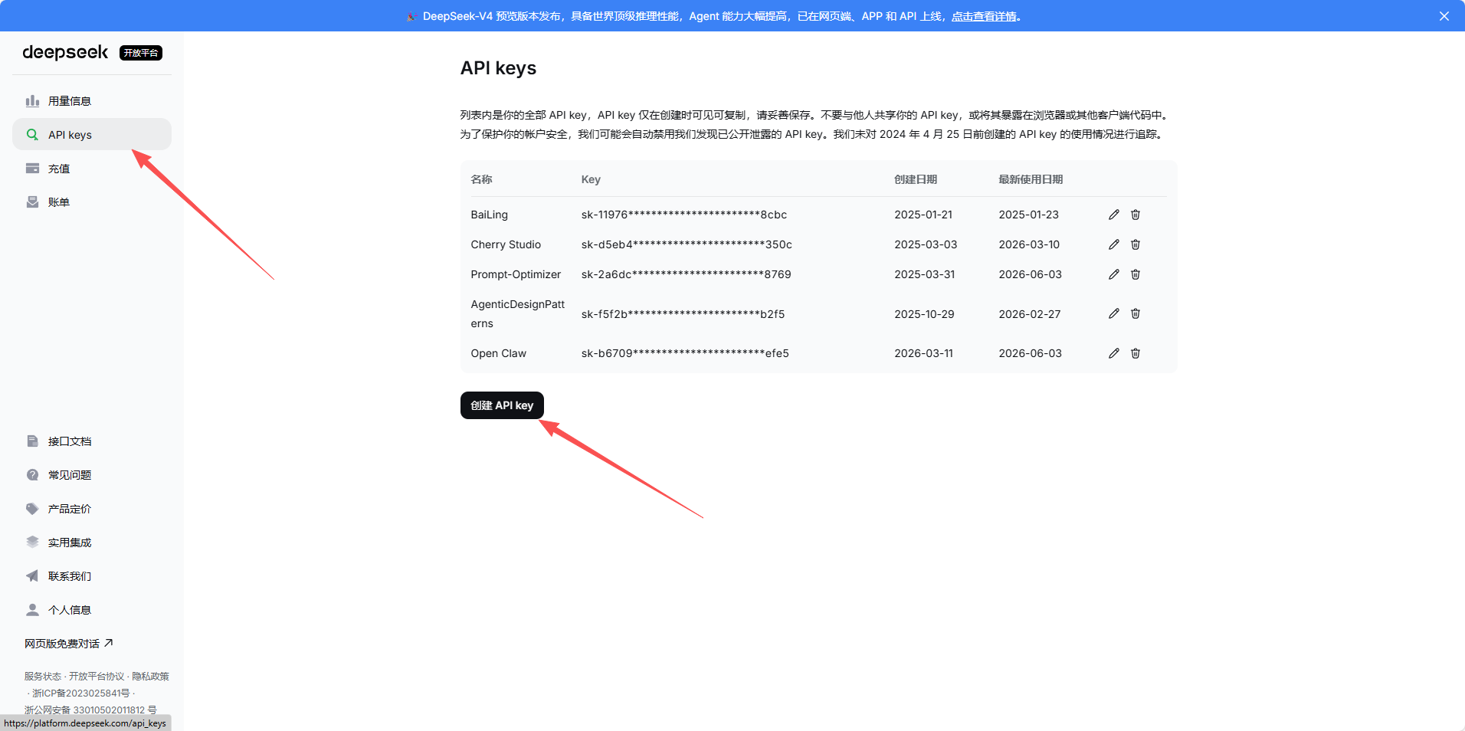Click the deepseek logo
1465x731 pixels.
pyautogui.click(x=65, y=52)
